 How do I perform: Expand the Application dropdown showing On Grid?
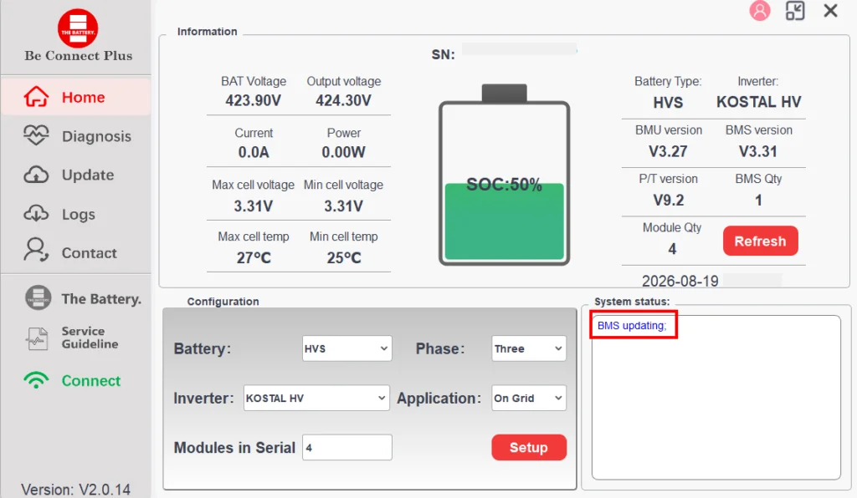pos(529,399)
